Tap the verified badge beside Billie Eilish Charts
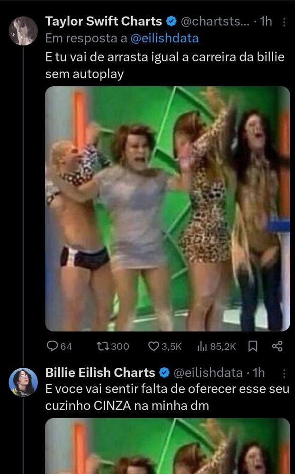Viewport: 295px width, 474px height. point(164,373)
